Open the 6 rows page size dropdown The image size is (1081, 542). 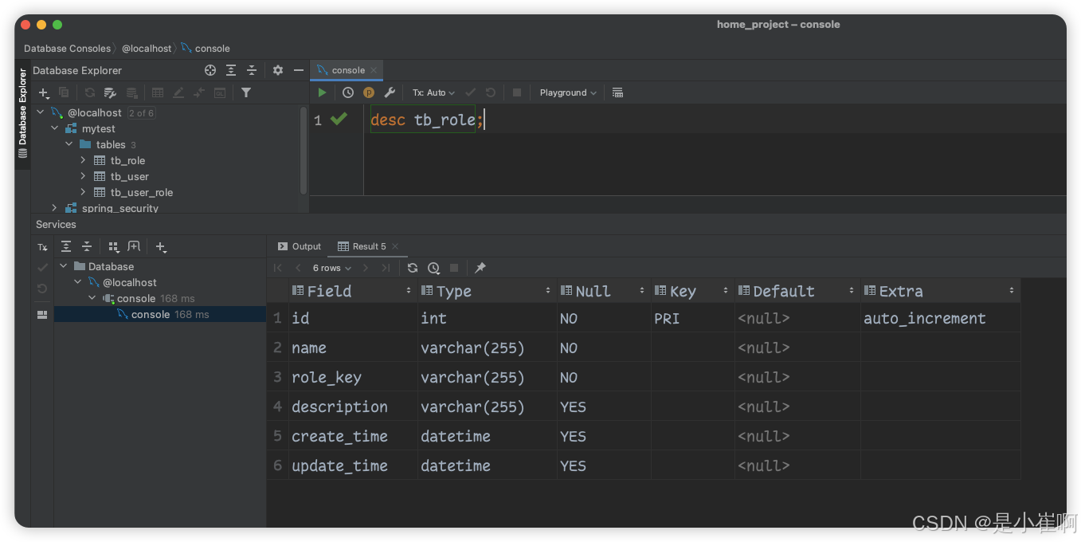click(332, 268)
